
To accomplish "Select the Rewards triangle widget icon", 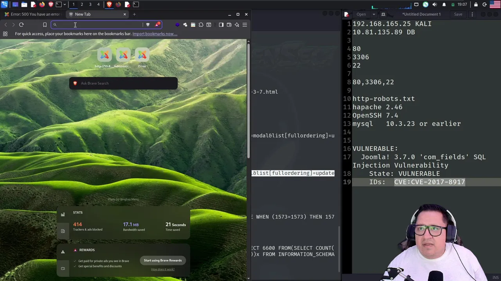I will [63, 252].
